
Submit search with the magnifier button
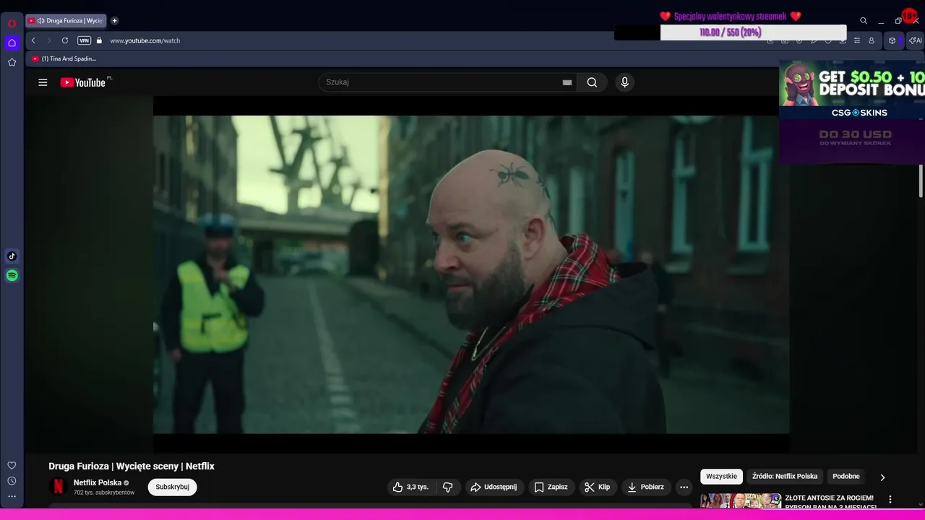(592, 82)
